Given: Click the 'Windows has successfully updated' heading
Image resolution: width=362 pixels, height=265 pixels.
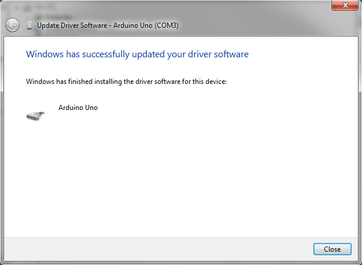Looking at the screenshot, I should click(137, 54).
